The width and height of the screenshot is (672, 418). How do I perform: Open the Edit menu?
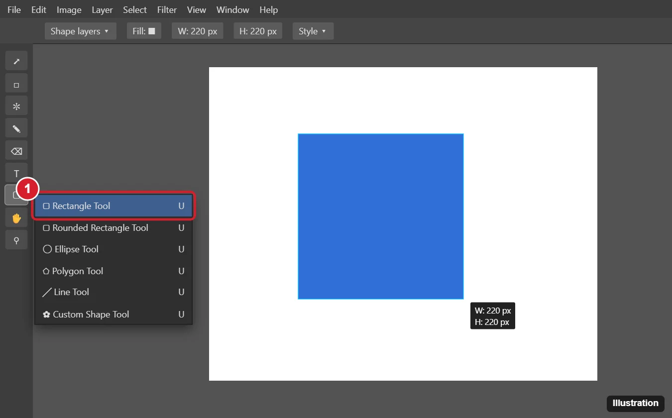[x=39, y=10]
